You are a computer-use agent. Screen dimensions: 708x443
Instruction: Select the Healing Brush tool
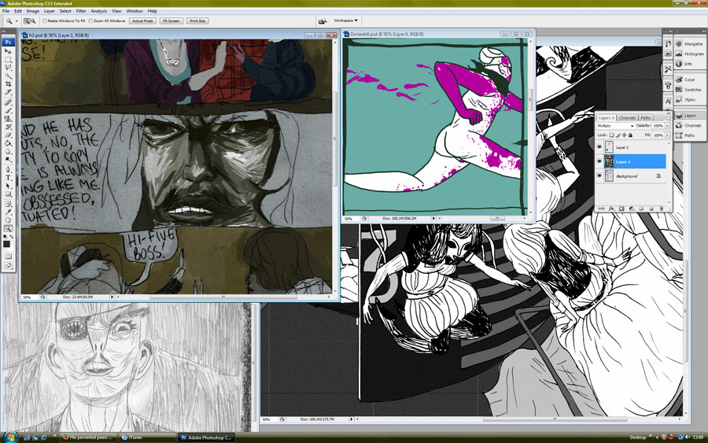[x=8, y=102]
